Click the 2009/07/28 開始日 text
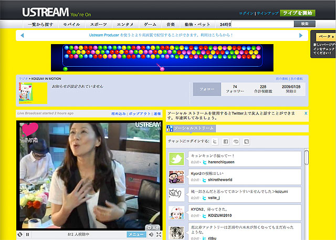Viewport: 336px width, 240px height. coord(291,89)
